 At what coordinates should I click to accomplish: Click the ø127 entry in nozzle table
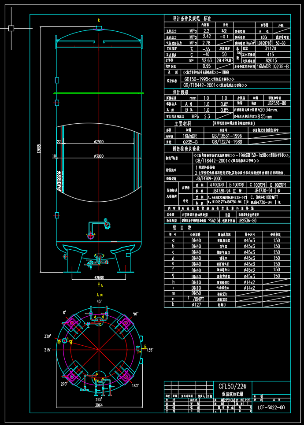coord(196,304)
